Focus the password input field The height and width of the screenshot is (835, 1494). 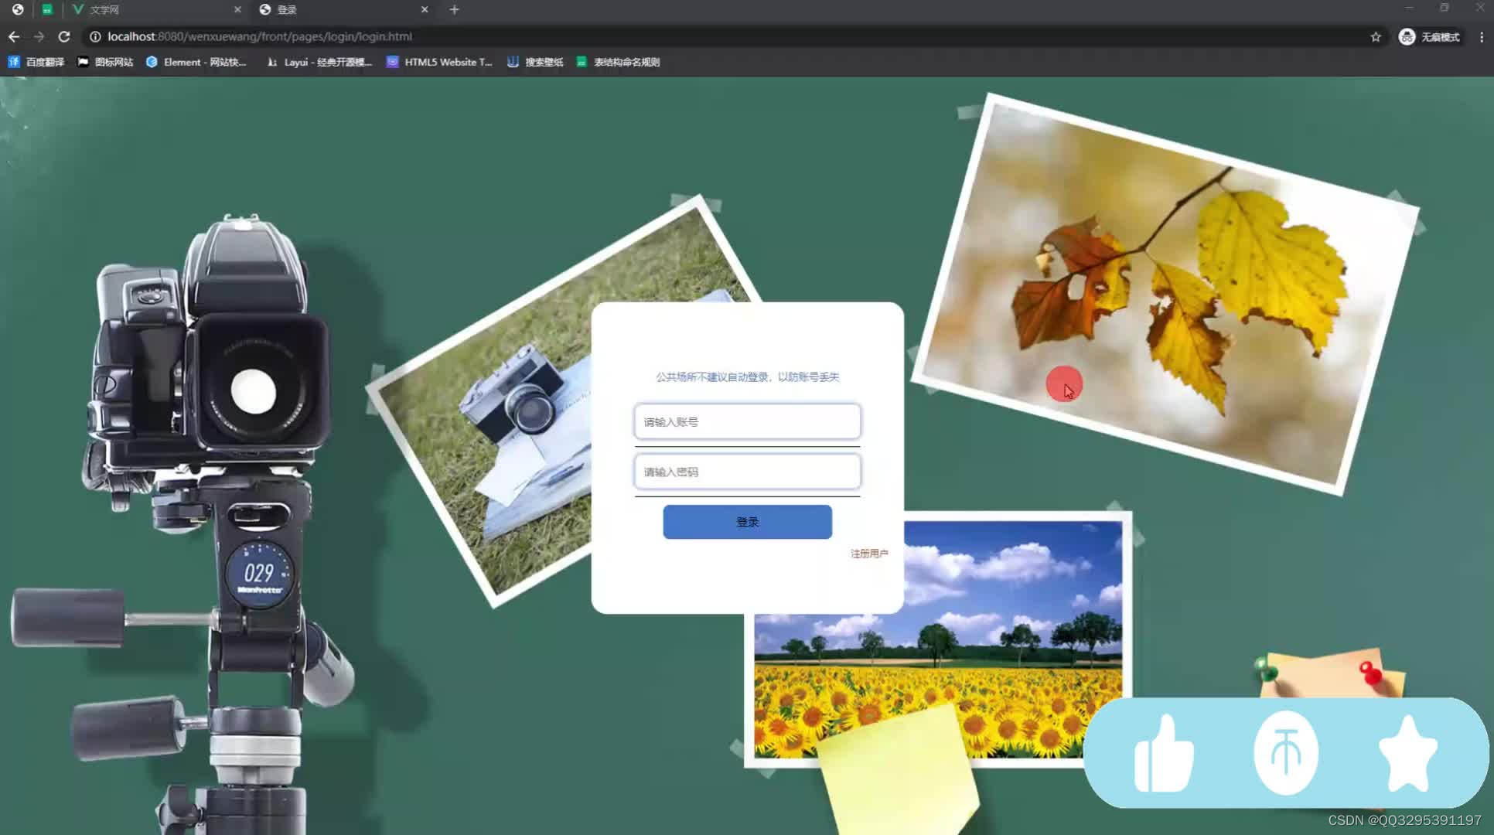tap(747, 472)
